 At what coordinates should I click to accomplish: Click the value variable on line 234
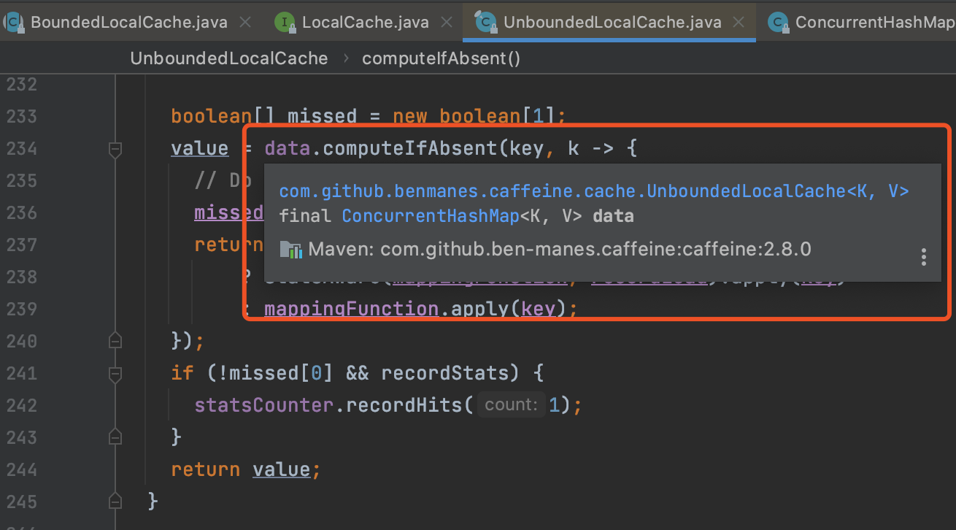click(x=199, y=149)
